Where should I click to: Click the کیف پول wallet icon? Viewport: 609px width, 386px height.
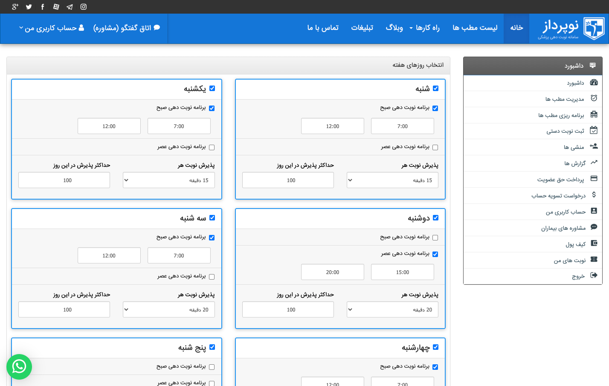pyautogui.click(x=594, y=243)
